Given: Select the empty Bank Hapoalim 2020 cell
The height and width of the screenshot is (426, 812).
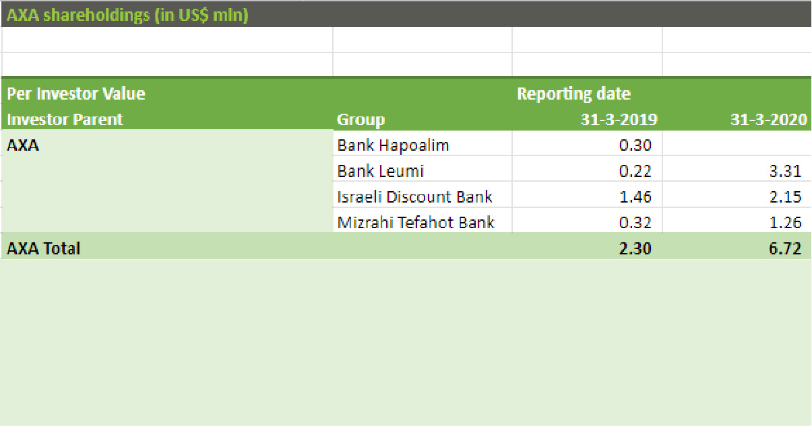Looking at the screenshot, I should [x=737, y=145].
